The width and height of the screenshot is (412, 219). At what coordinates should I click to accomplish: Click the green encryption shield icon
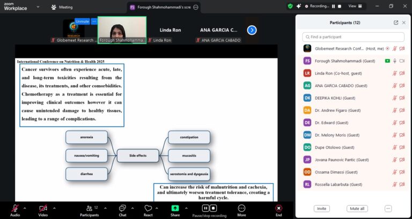[x=290, y=6]
